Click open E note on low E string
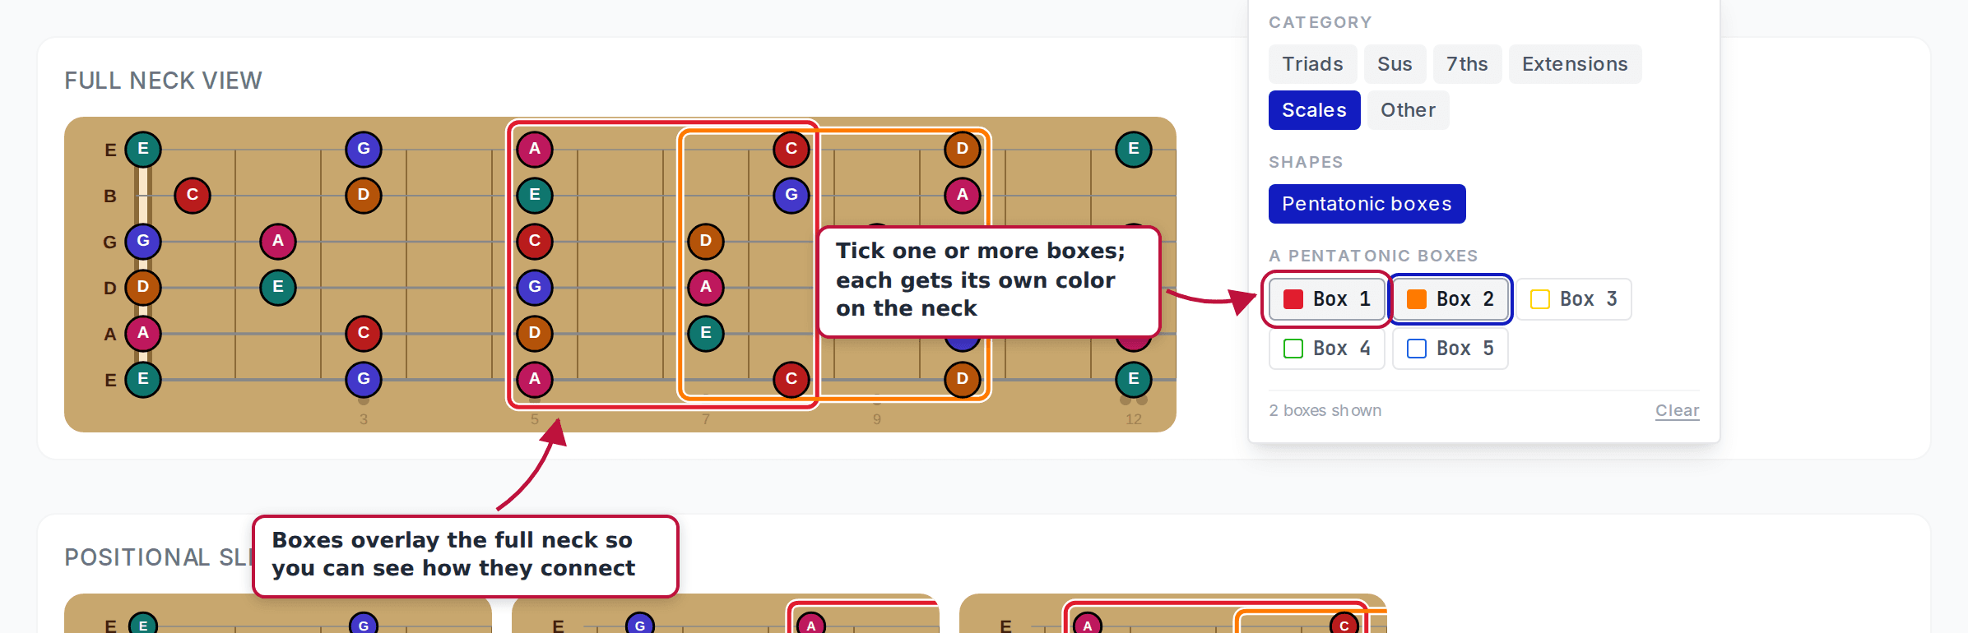Screen dimensions: 1968x633 click(143, 380)
